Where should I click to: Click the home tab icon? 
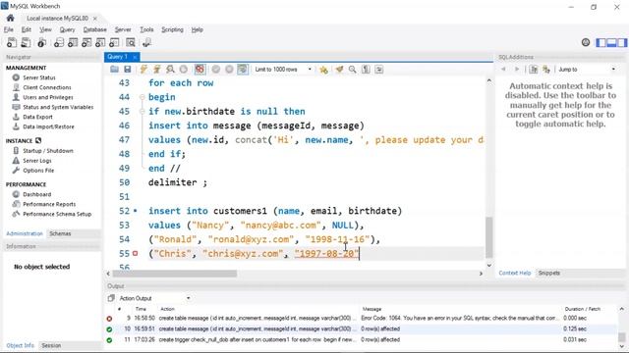pyautogui.click(x=11, y=18)
